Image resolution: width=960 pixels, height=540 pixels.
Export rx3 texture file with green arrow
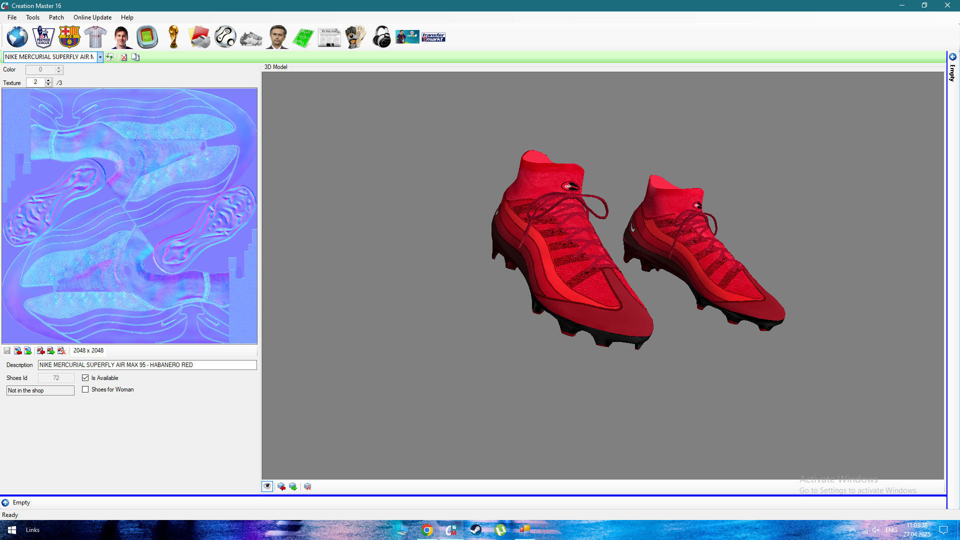51,350
